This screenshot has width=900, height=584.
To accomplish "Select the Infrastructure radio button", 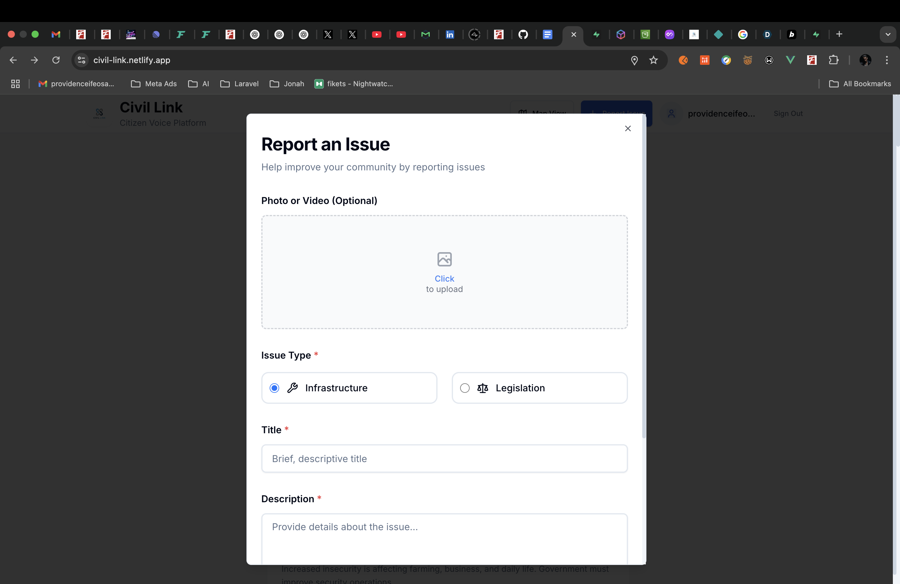I will click(x=274, y=388).
